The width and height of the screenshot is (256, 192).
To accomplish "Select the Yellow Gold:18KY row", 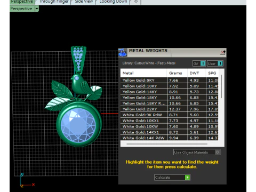I will pos(170,98).
